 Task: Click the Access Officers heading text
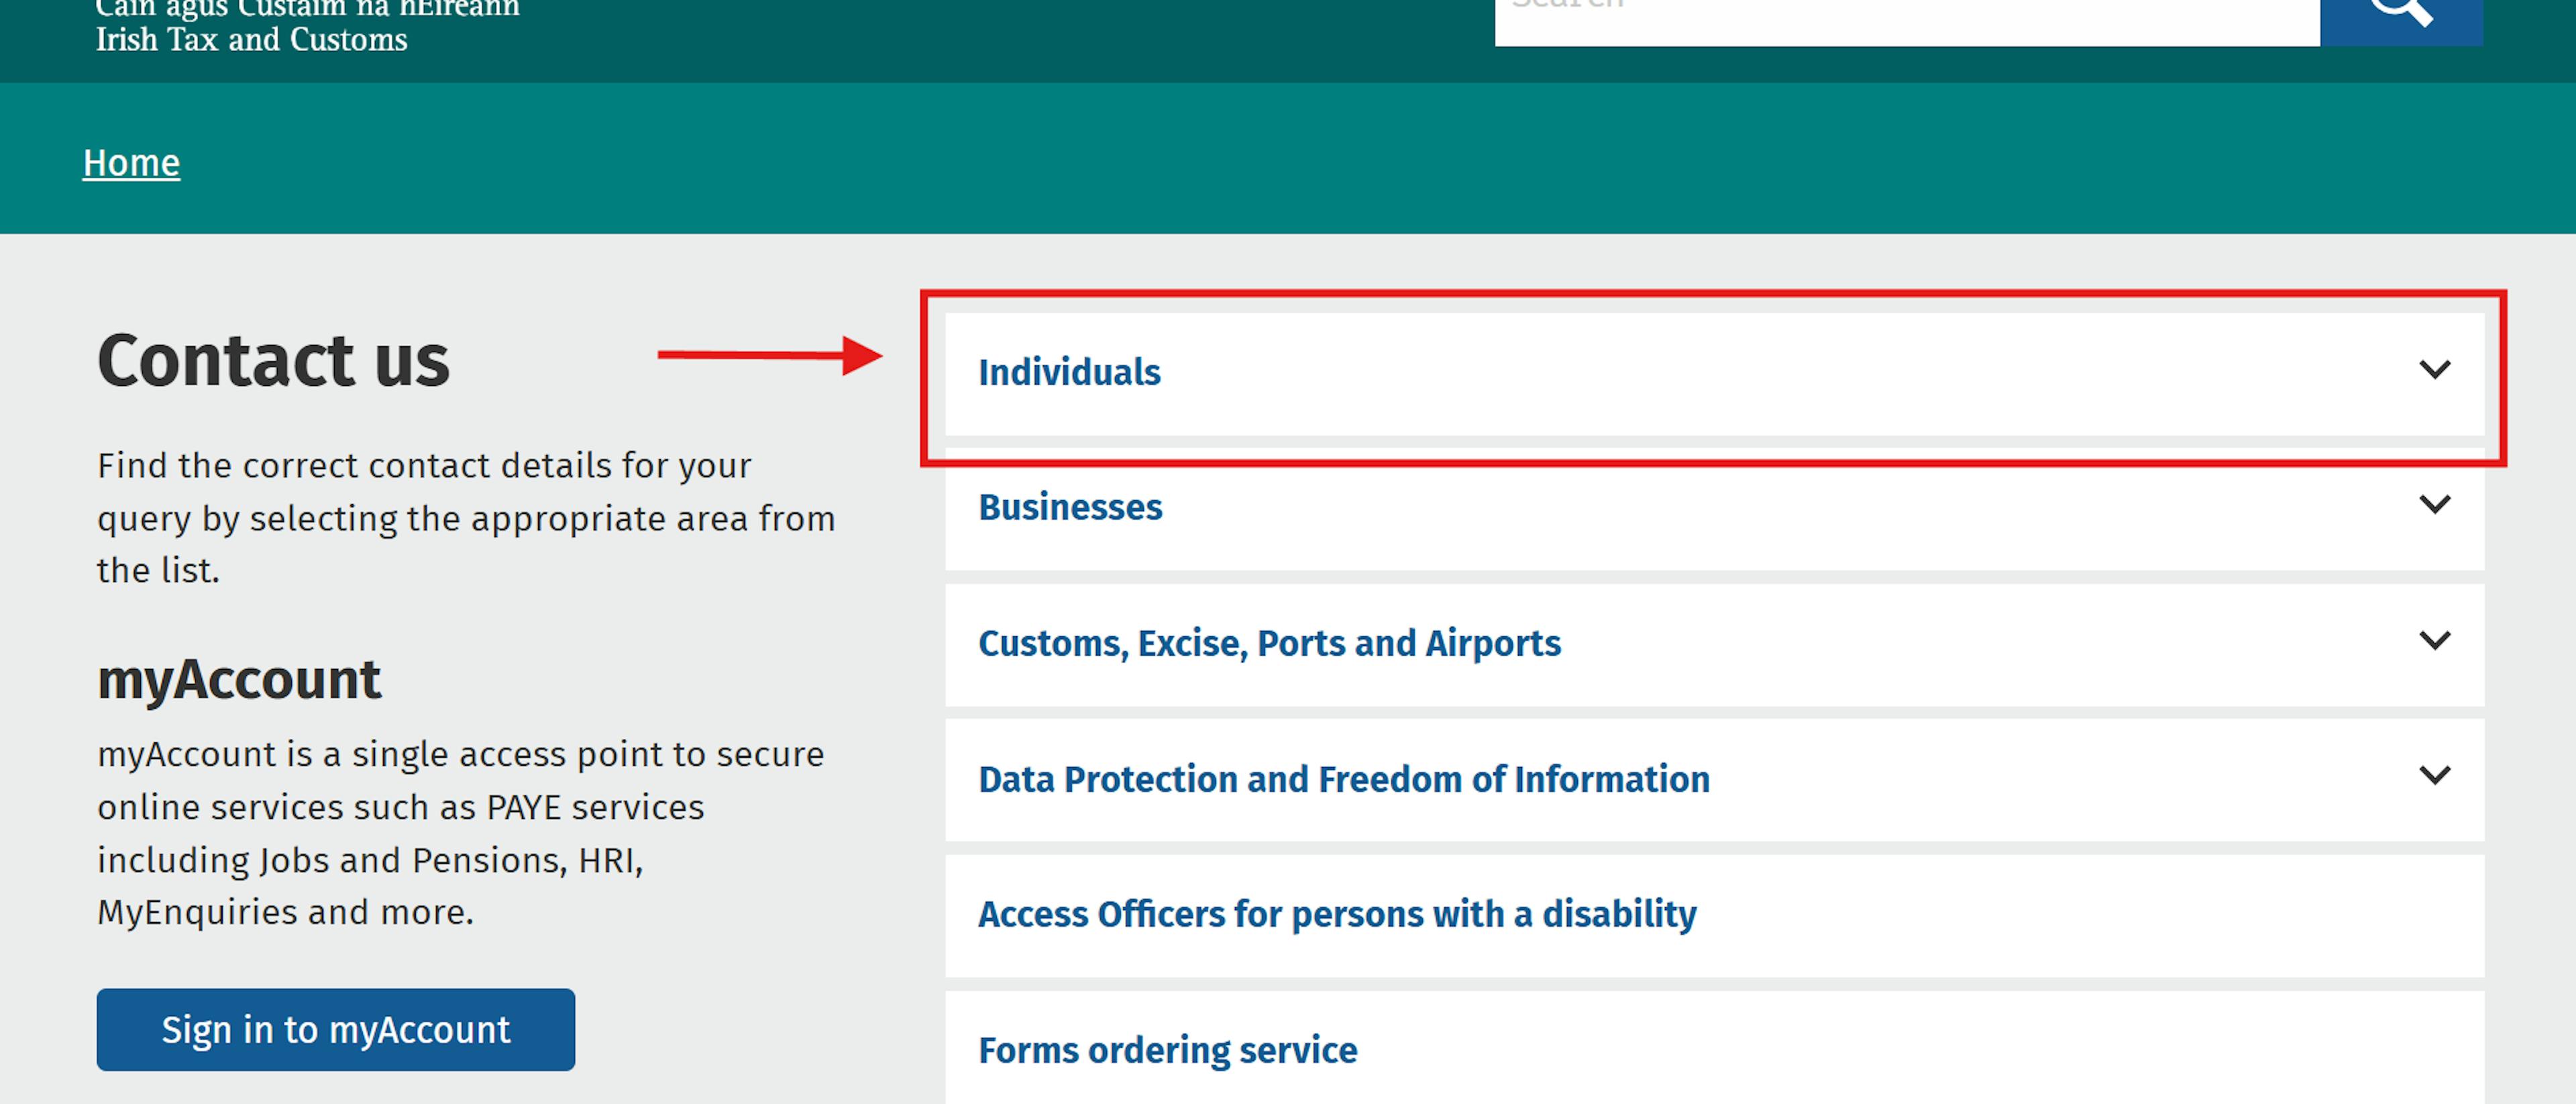[x=1337, y=913]
